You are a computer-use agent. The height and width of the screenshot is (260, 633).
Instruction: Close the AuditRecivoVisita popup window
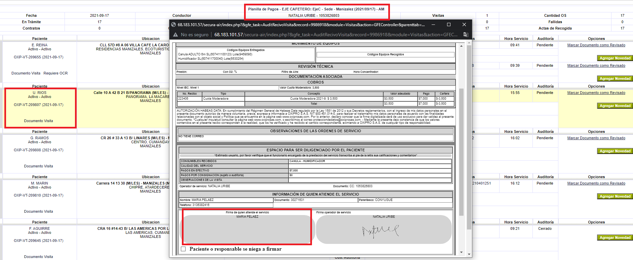(x=464, y=24)
